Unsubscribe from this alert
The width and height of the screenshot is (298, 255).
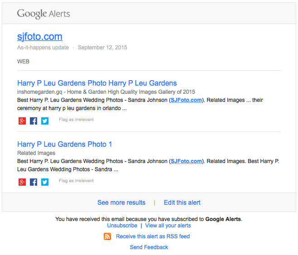coord(122,226)
